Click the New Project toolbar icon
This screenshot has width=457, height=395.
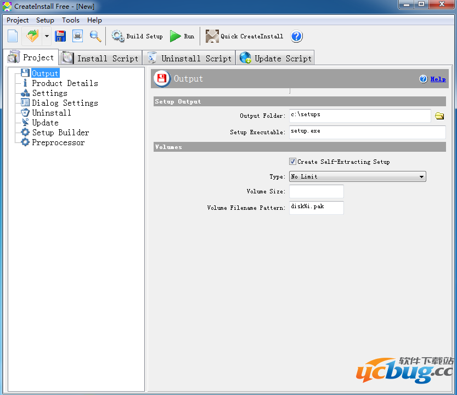(x=13, y=37)
